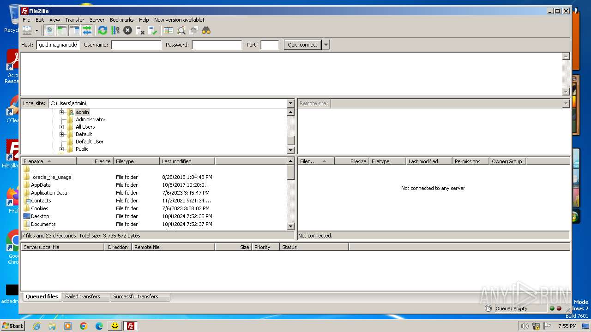591x332 pixels.
Task: Open the Transfer menu
Action: coord(74,20)
